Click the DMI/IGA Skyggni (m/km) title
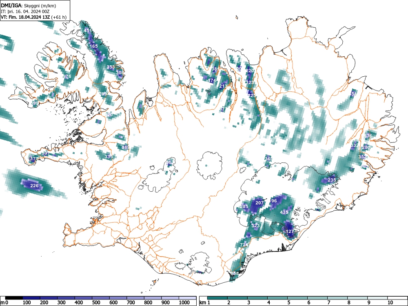408x306 pixels. [x=29, y=5]
